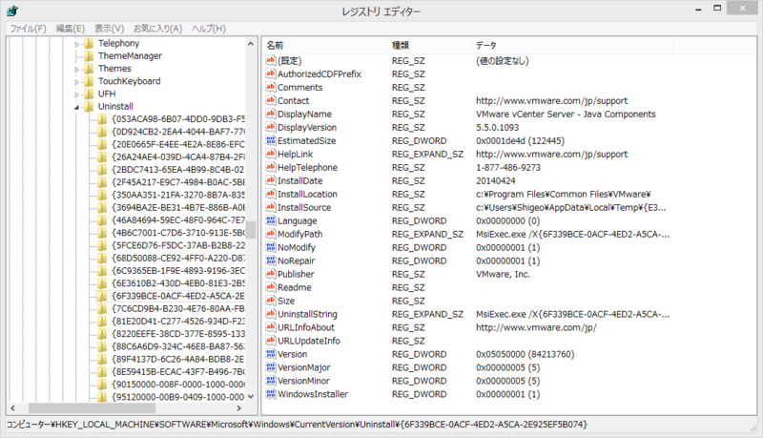The height and width of the screenshot is (438, 763).
Task: Select the {350AA351-21FA-3270 key
Action: pyautogui.click(x=177, y=195)
